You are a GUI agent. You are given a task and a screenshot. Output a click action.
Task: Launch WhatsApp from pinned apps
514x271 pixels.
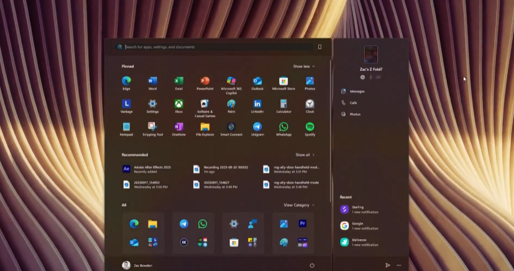pyautogui.click(x=283, y=129)
